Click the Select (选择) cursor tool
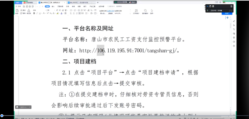Screen dimensions: 249x119 tap(152, 11)
